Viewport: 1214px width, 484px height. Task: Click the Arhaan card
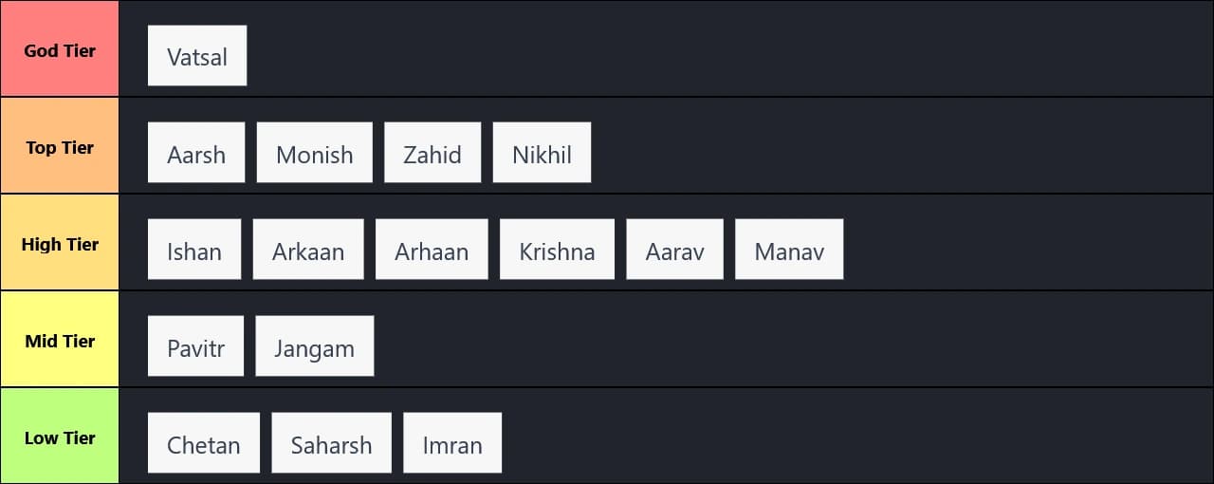pyautogui.click(x=432, y=250)
